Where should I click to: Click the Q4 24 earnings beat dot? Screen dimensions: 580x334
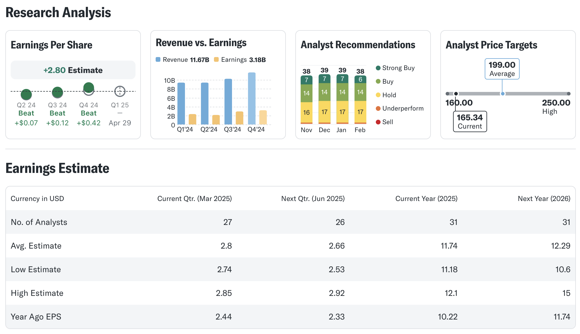click(89, 88)
